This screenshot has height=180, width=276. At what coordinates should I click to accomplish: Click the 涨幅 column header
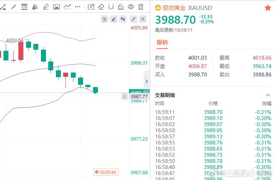267,103
